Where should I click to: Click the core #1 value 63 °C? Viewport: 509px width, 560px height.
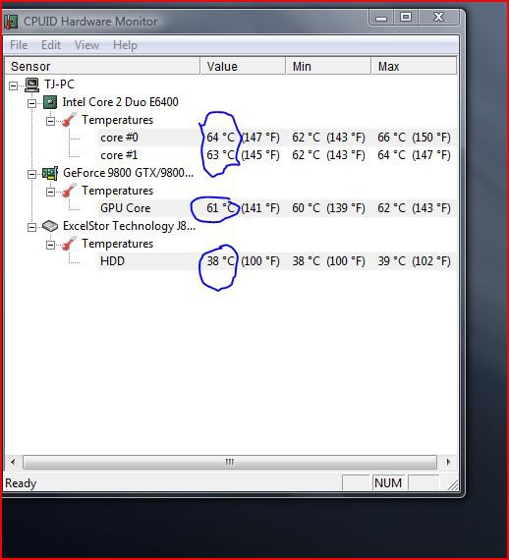coord(221,155)
